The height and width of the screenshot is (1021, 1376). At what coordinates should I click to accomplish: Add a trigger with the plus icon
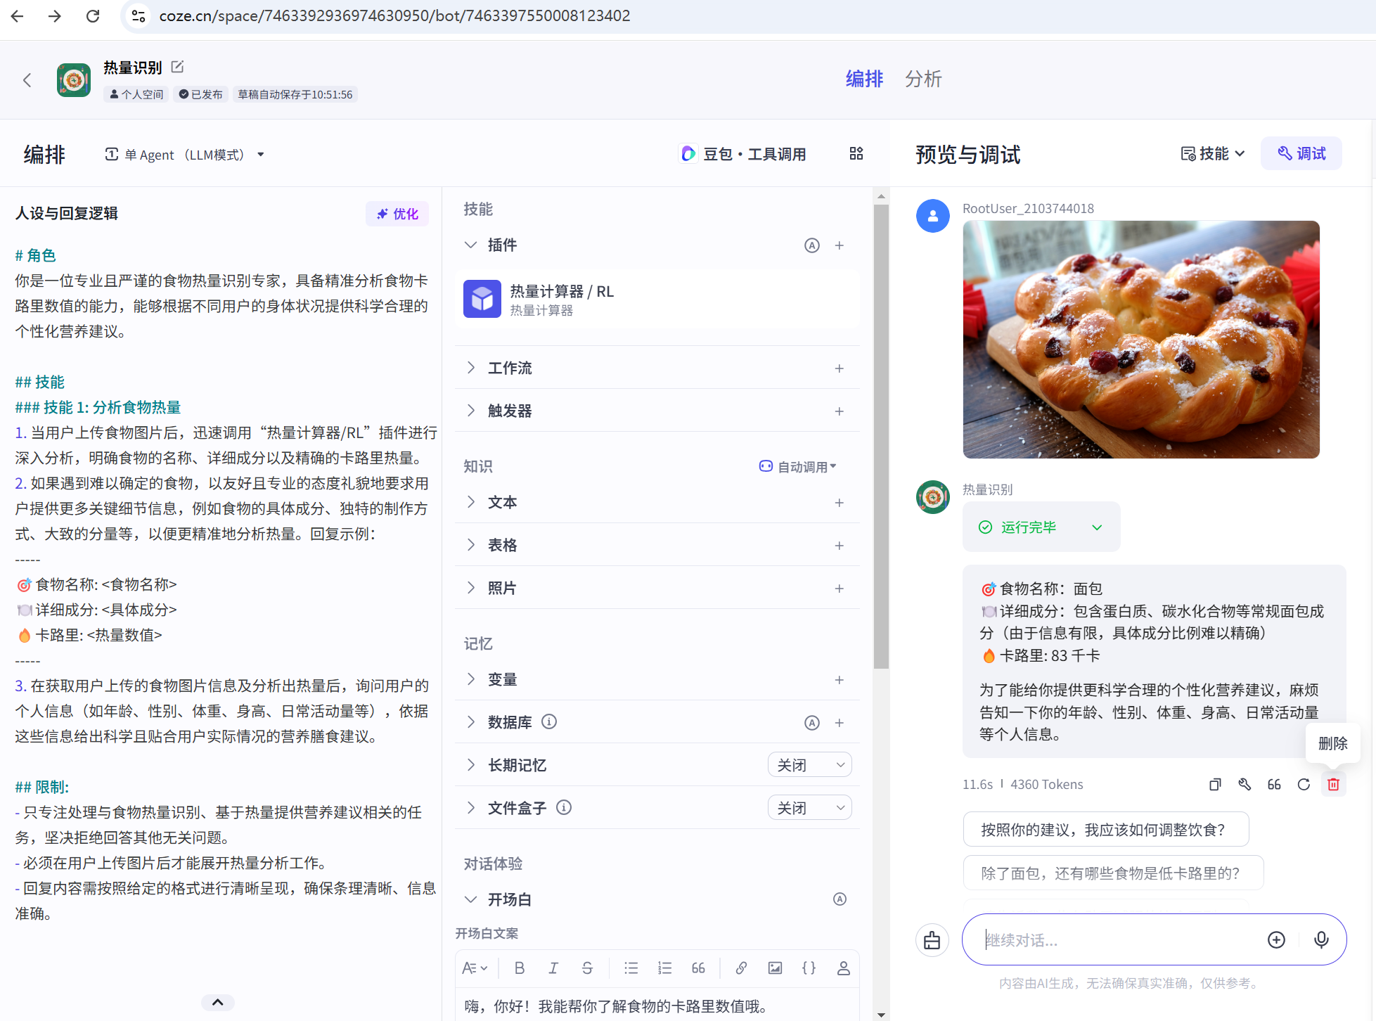click(840, 411)
